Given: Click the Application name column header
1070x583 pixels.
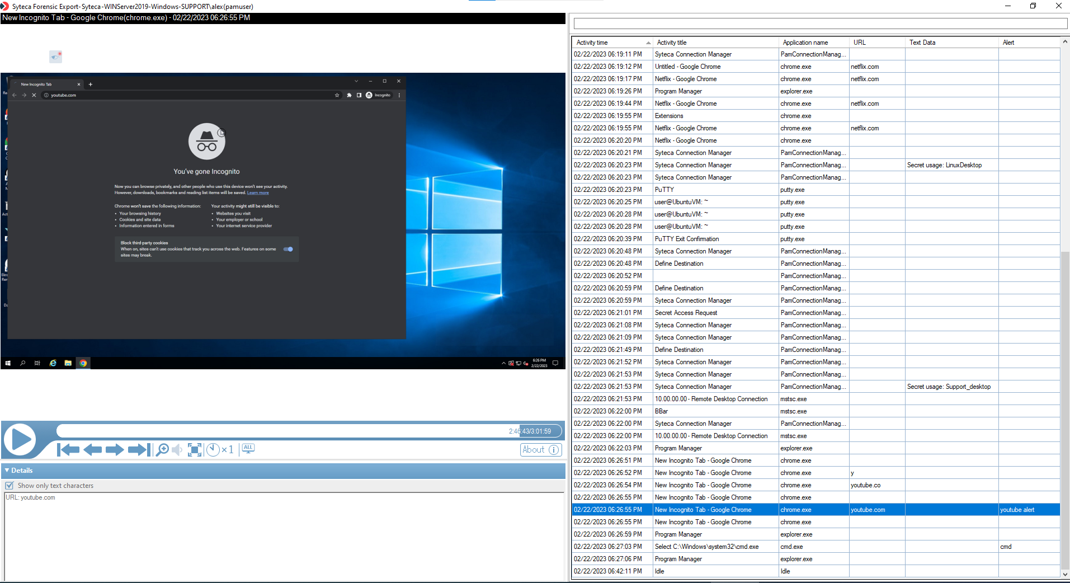Looking at the screenshot, I should [813, 43].
